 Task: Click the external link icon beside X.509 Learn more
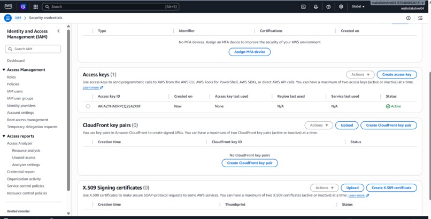click(x=367, y=195)
